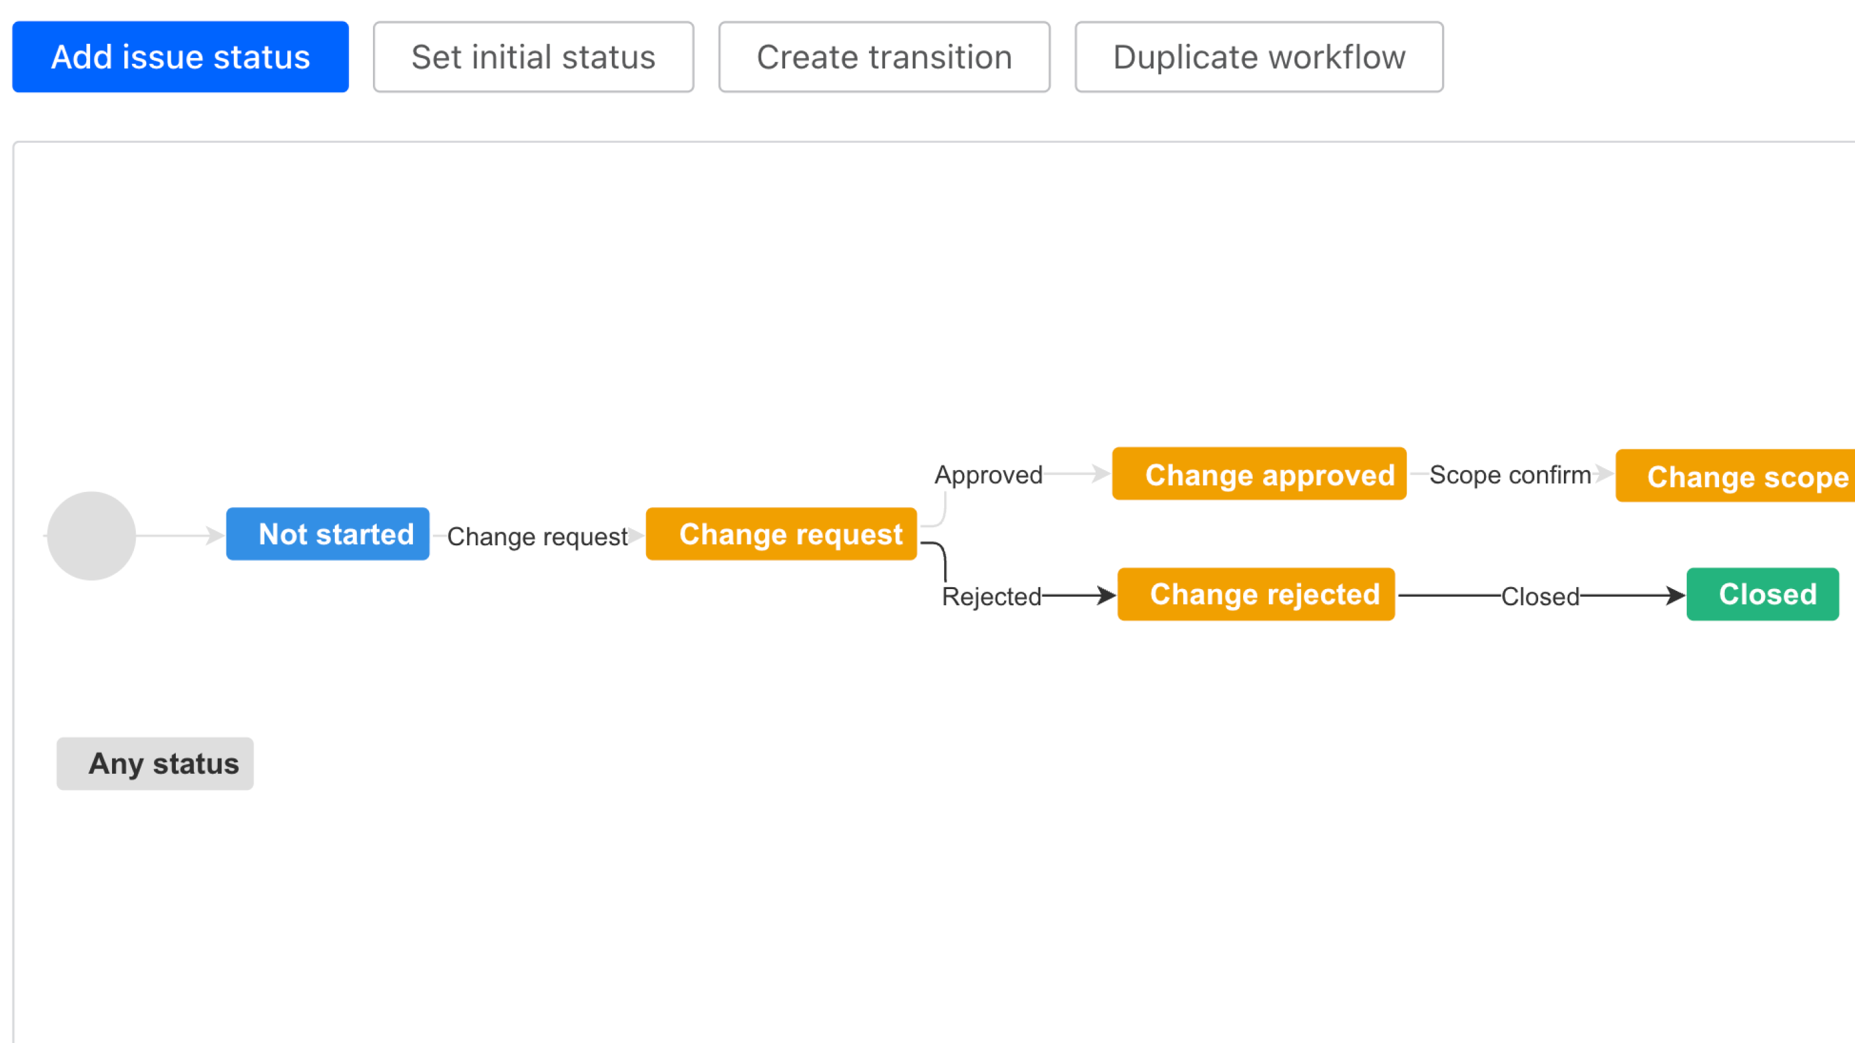Select the Change rejected status node

tap(1255, 594)
